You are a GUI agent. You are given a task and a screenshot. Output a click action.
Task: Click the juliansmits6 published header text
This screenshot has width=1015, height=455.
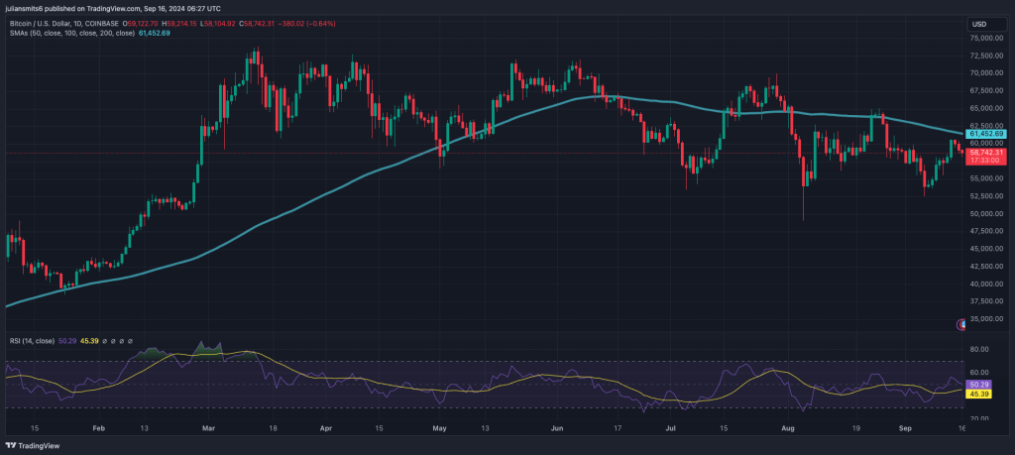(113, 8)
